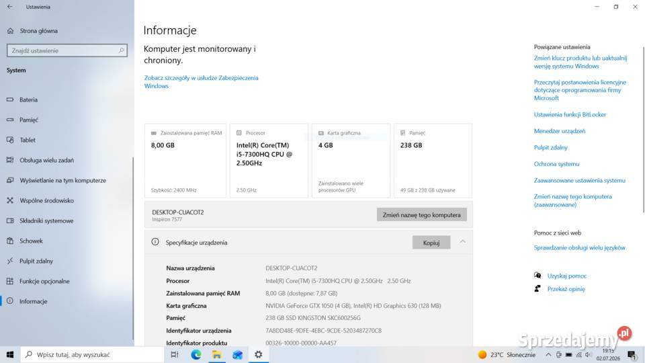The width and height of the screenshot is (645, 363).
Task: Click battery icon in system tray
Action: [x=568, y=354]
